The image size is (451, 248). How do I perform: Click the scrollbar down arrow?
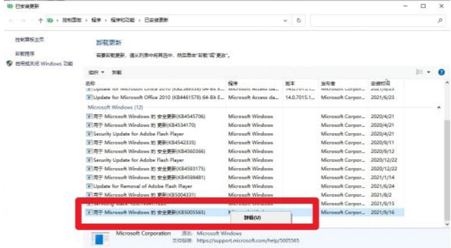(447, 225)
